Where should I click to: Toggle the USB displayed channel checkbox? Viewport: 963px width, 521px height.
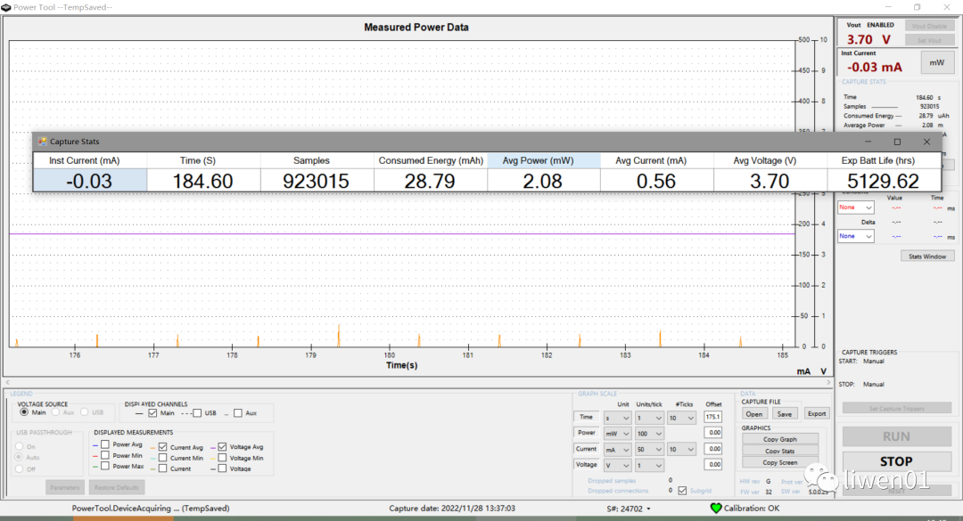click(x=198, y=413)
